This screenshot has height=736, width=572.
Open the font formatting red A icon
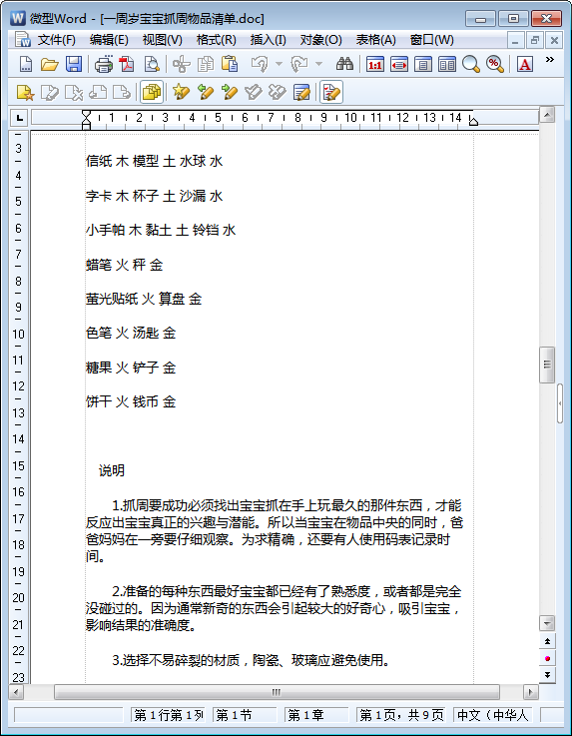pyautogui.click(x=525, y=64)
